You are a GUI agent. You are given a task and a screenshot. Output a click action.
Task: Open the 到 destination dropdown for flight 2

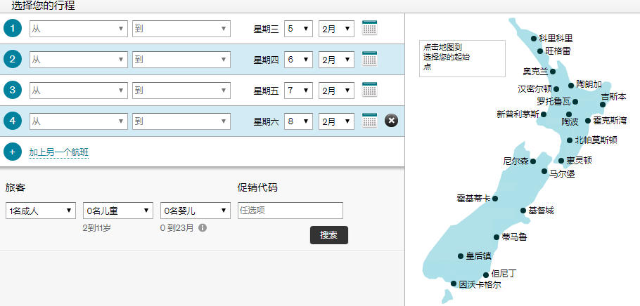pos(181,60)
